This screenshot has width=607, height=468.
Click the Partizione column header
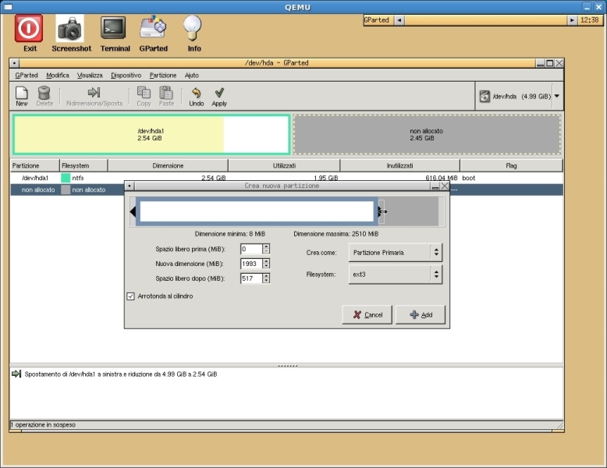[x=35, y=165]
